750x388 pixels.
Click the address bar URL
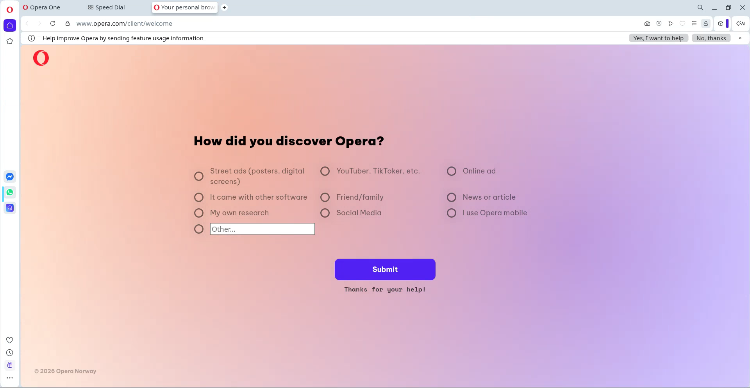point(124,23)
